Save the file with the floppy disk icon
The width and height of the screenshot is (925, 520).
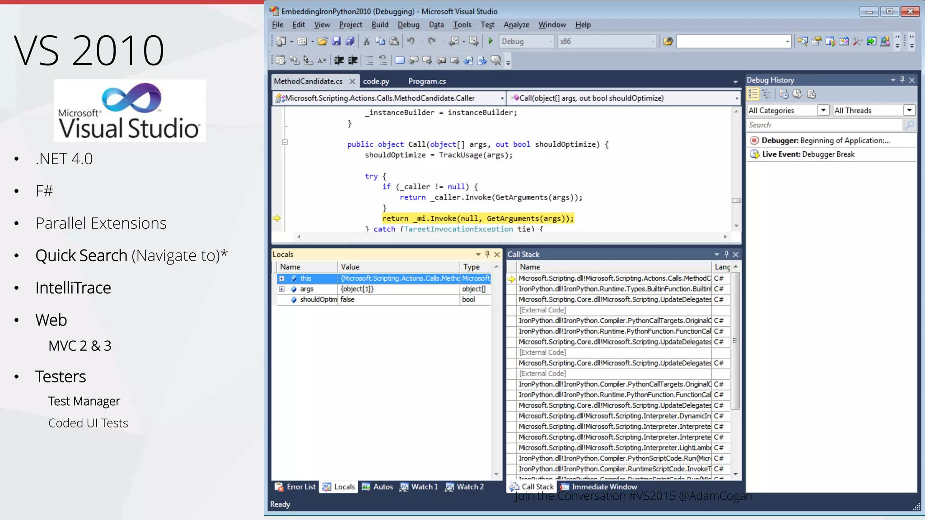coord(336,42)
